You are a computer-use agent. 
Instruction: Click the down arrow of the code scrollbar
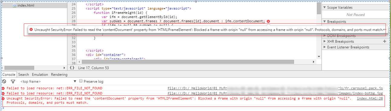point(319,57)
